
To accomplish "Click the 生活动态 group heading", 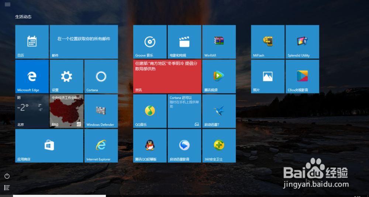I will click(23, 17).
